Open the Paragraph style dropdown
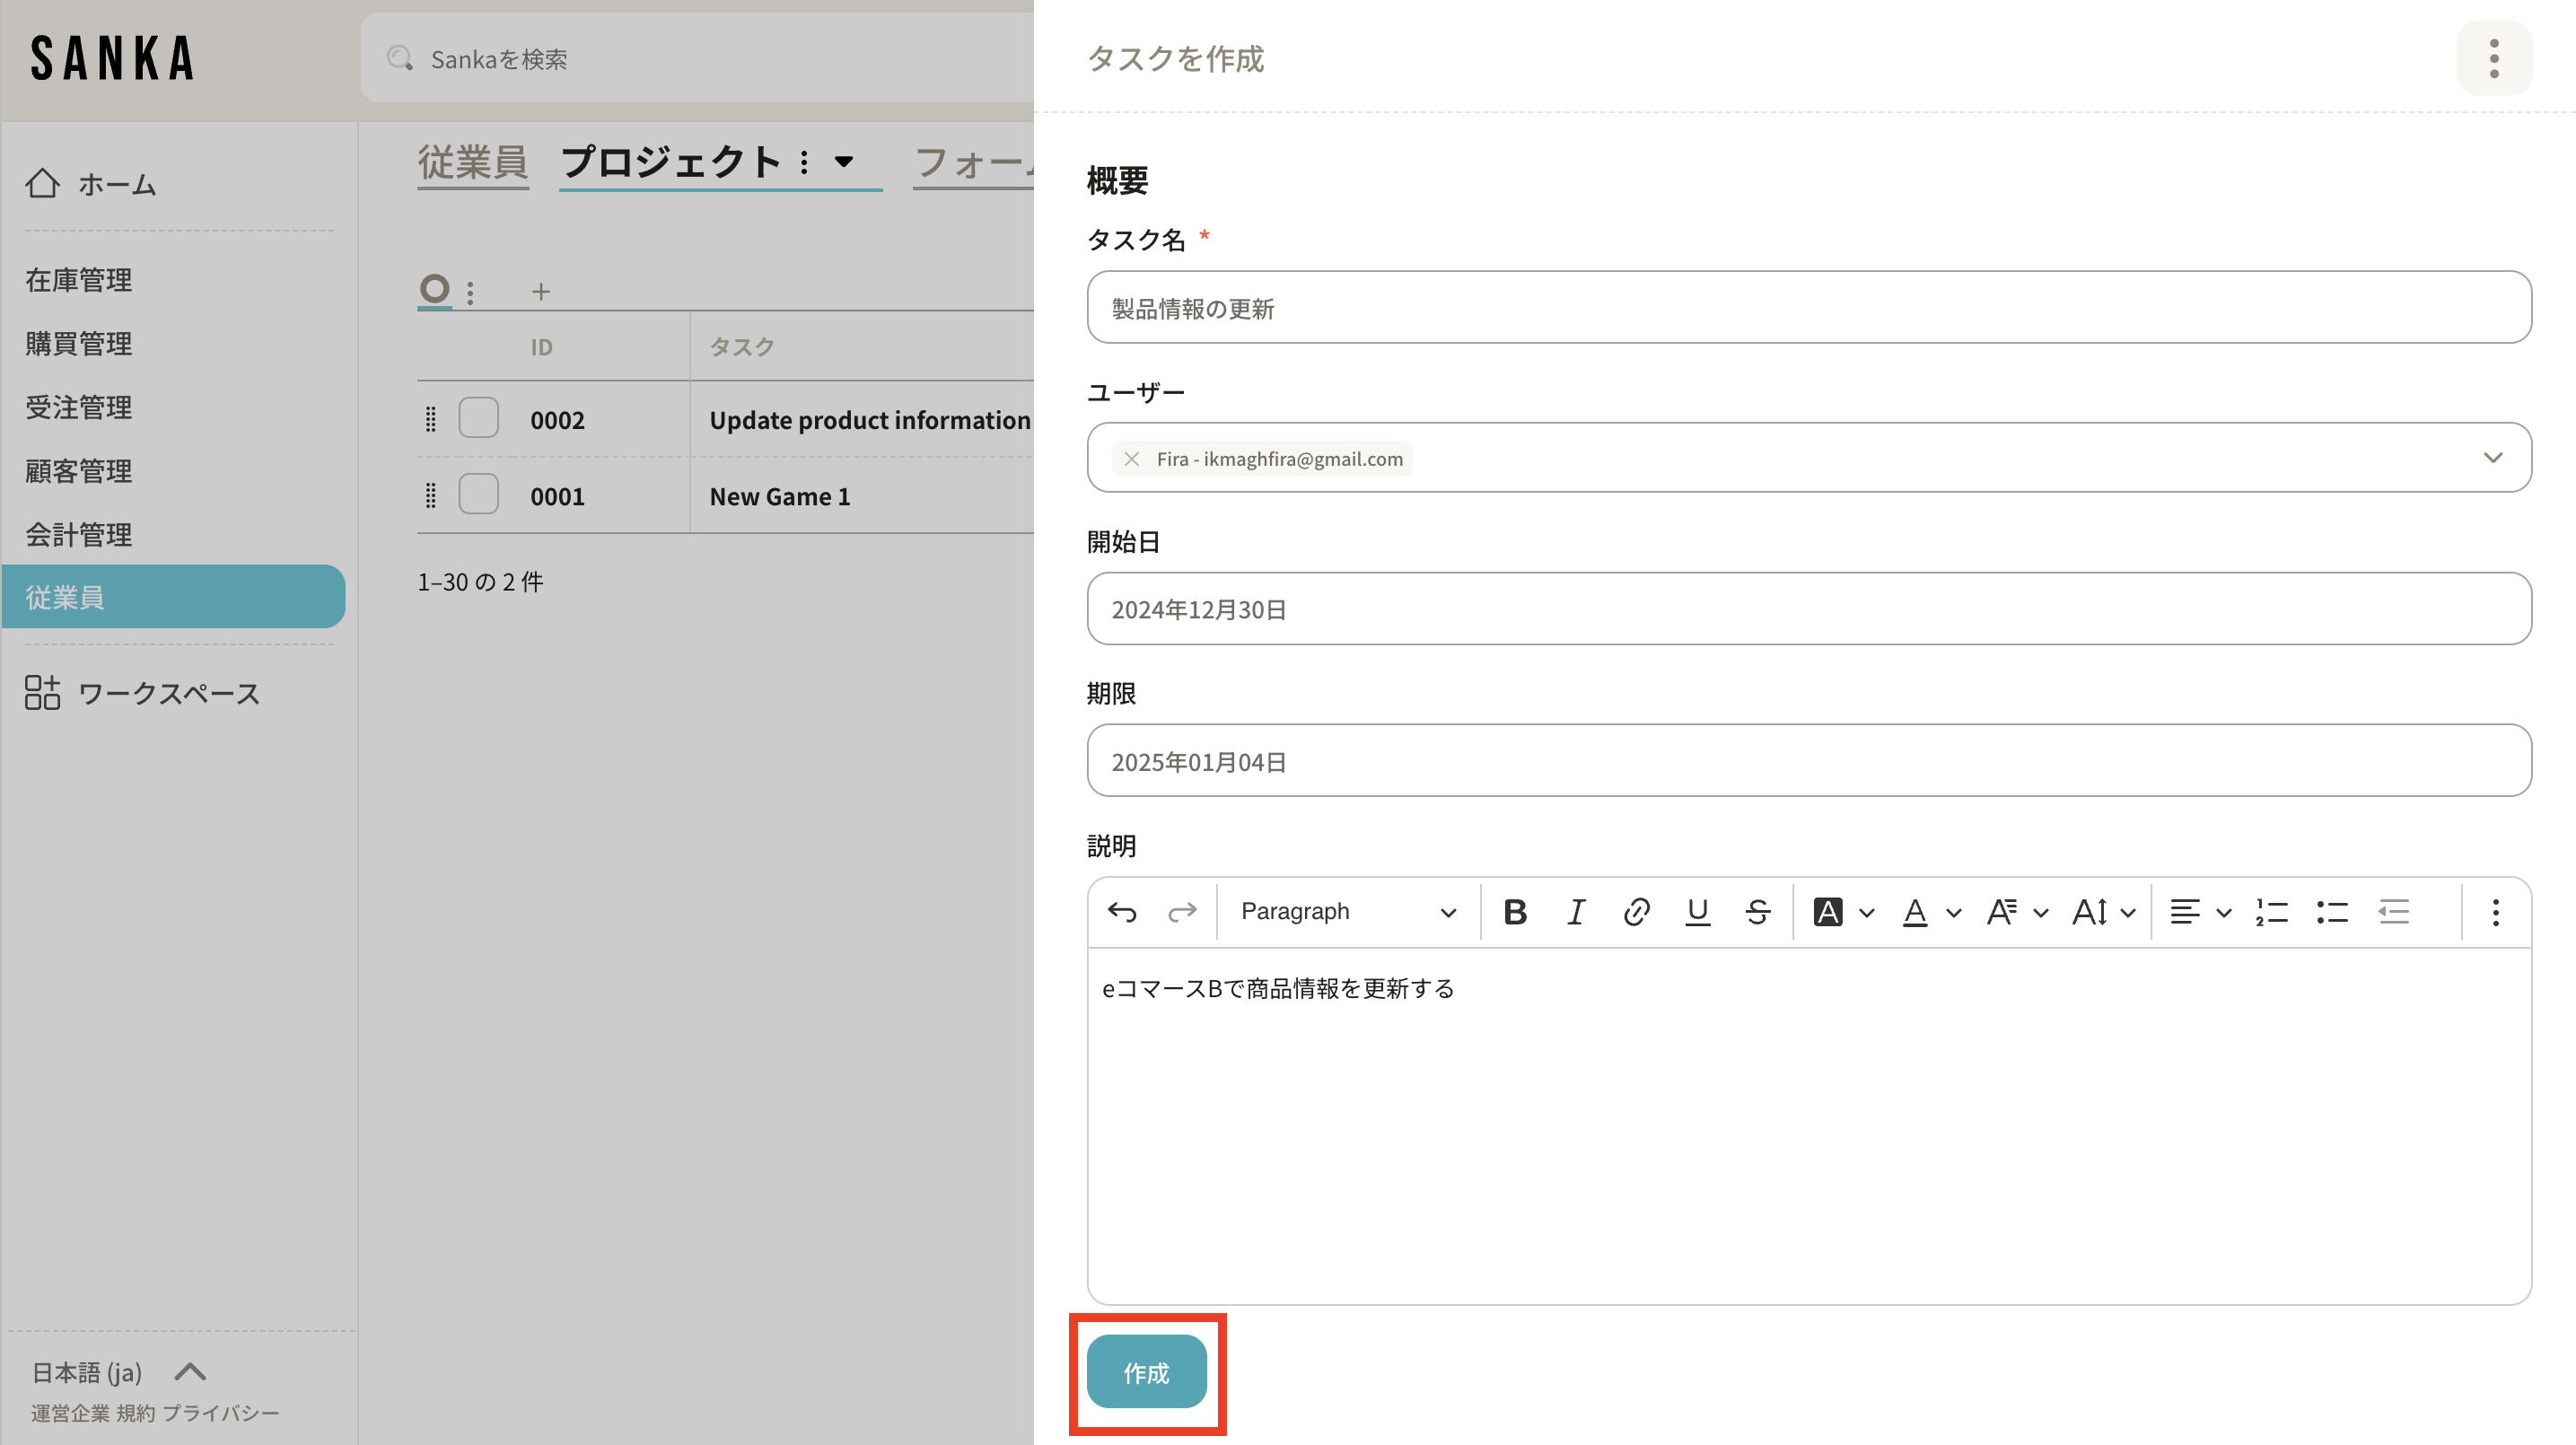The width and height of the screenshot is (2576, 1445). point(1347,912)
